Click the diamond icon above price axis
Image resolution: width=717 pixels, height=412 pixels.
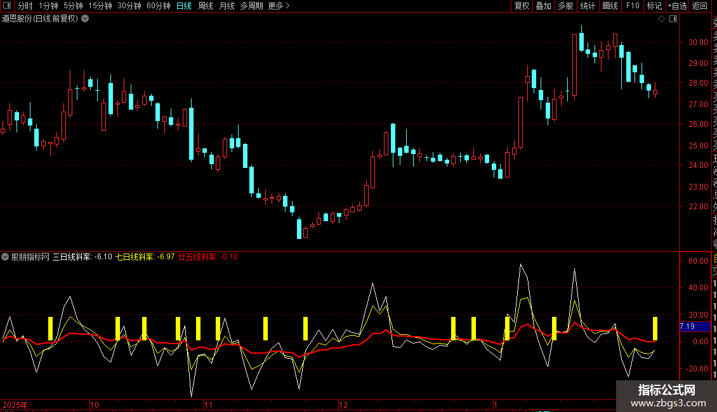pos(661,19)
